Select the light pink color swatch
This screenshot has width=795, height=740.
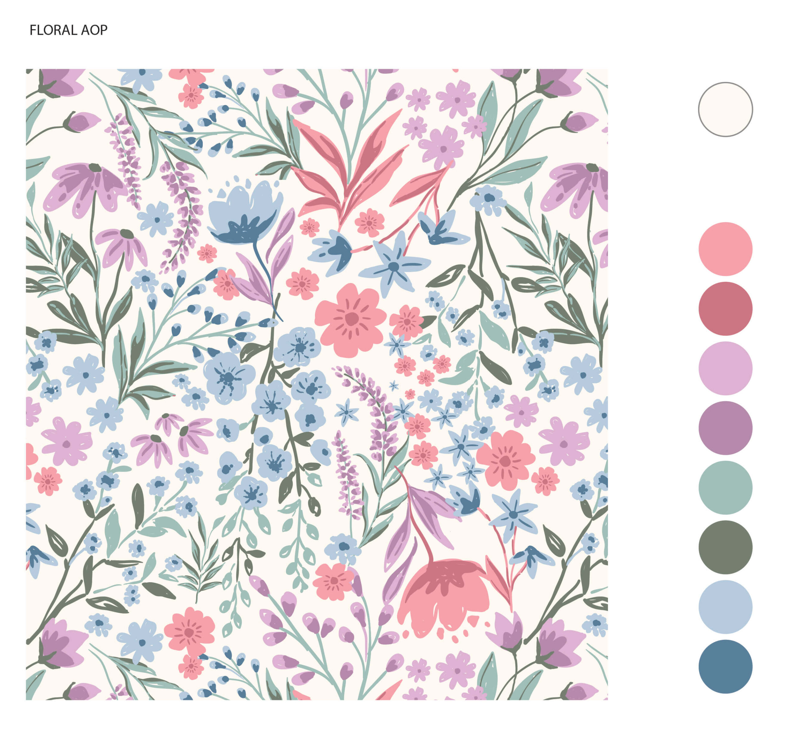click(x=725, y=249)
